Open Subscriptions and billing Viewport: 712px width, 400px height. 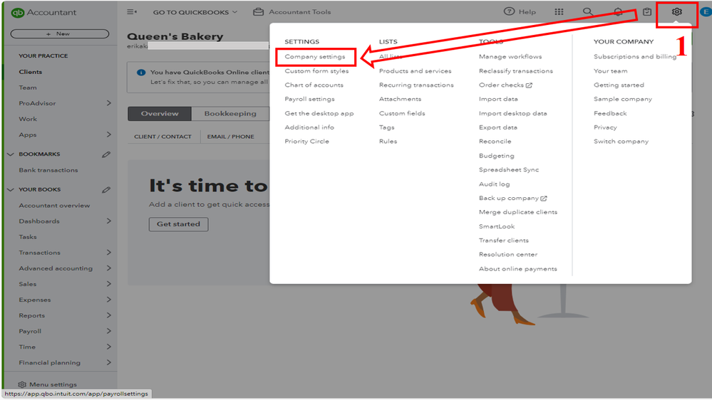635,57
